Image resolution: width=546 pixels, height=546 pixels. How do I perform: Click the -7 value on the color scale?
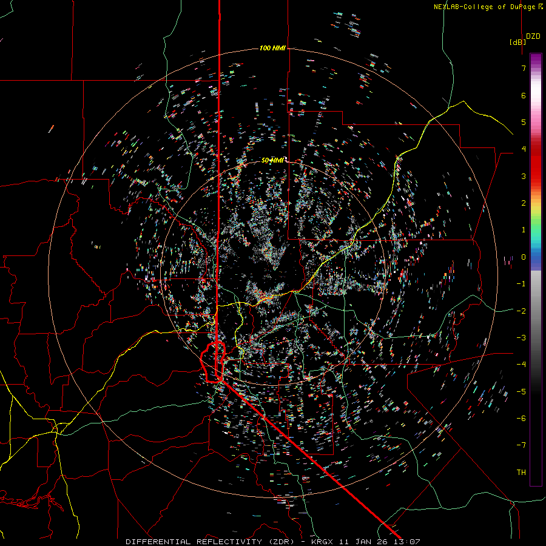coord(521,445)
